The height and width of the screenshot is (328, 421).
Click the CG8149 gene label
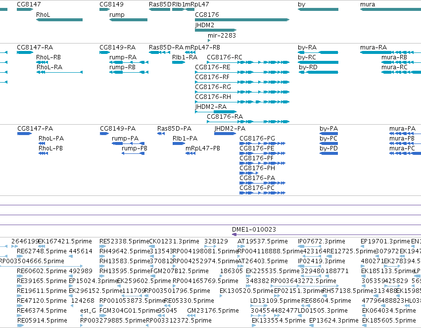[111, 4]
